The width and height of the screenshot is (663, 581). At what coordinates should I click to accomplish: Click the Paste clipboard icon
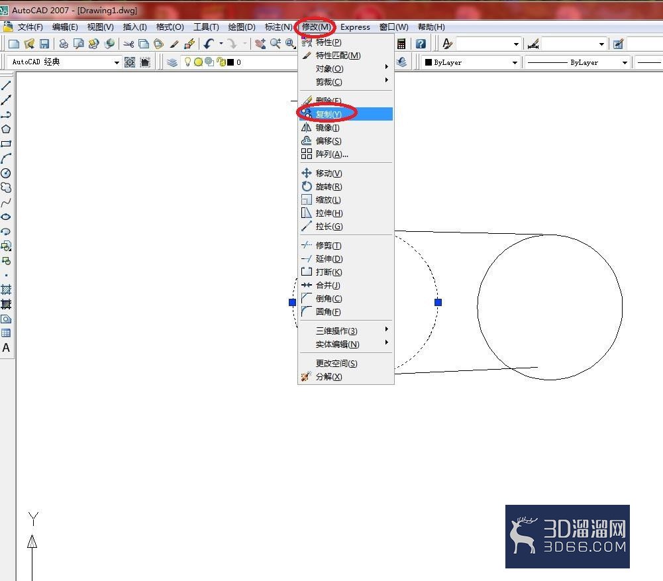coord(158,44)
